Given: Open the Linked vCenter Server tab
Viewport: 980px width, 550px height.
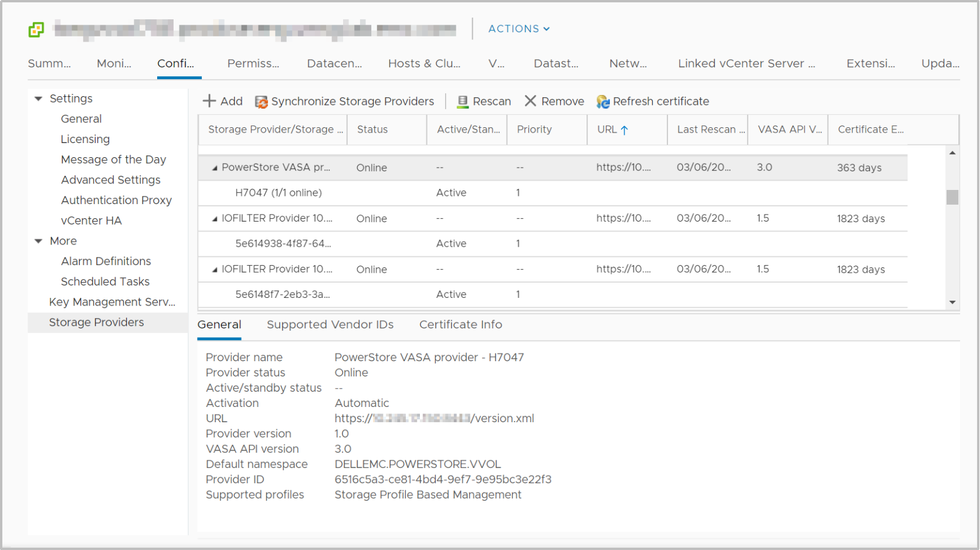Looking at the screenshot, I should click(x=747, y=63).
